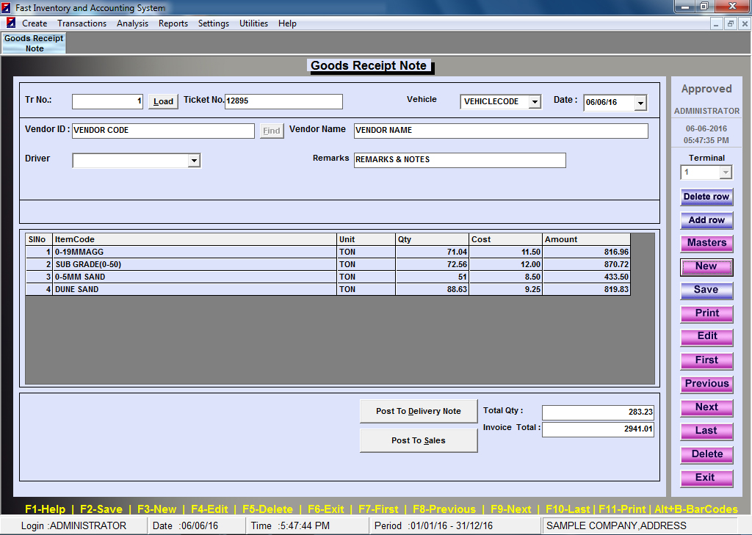Click the app icon in menu bar
The image size is (752, 535).
pos(10,23)
